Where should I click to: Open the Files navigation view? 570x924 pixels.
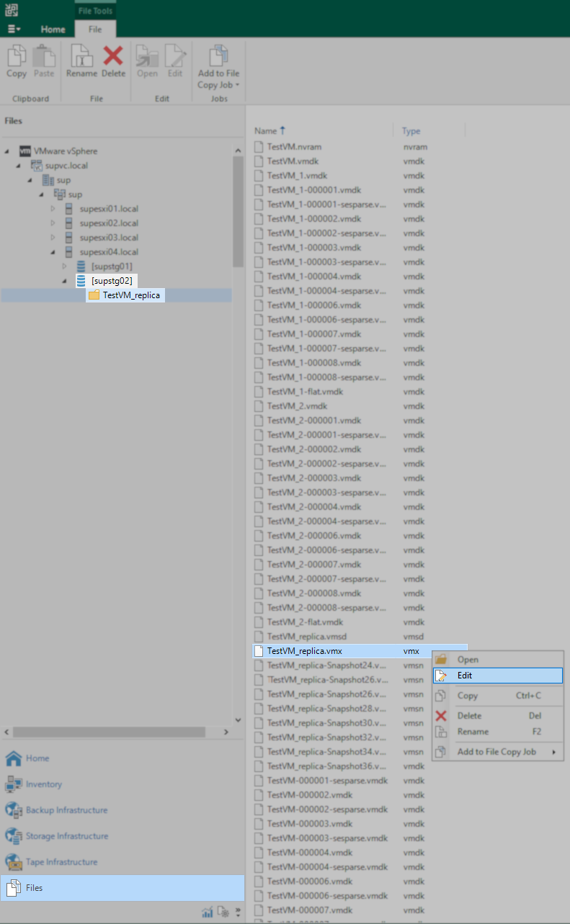pyautogui.click(x=123, y=888)
